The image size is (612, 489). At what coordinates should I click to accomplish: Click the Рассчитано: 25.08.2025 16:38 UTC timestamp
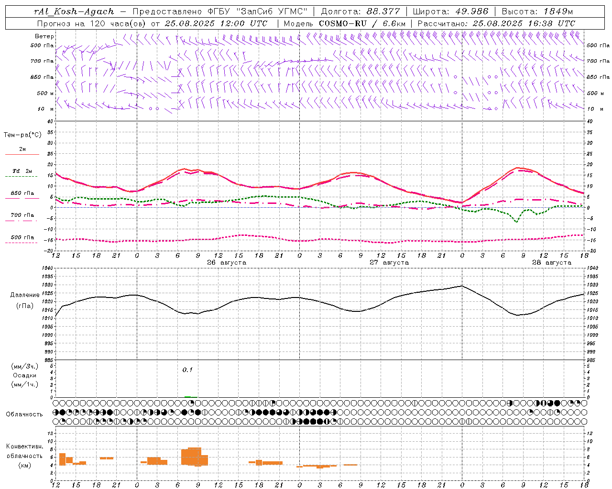pyautogui.click(x=496, y=23)
